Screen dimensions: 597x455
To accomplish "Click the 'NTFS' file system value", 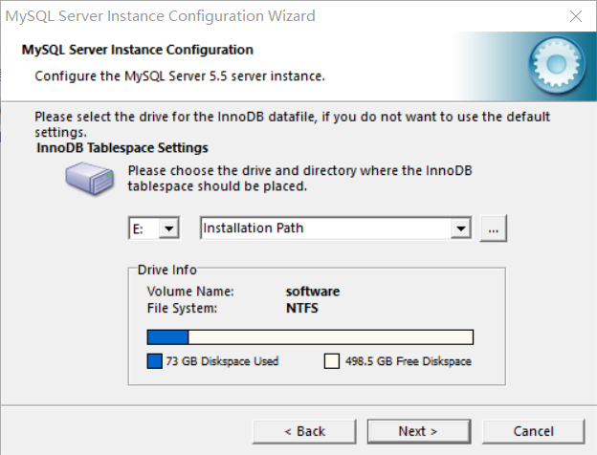I will (x=302, y=308).
